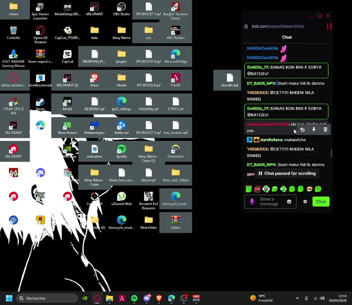Focus the Send a message input
Image resolution: width=352 pixels, height=305 pixels.
coord(270,202)
